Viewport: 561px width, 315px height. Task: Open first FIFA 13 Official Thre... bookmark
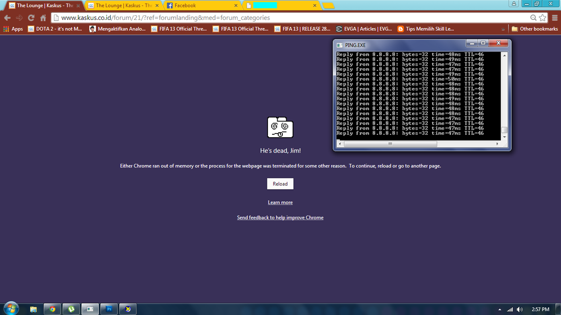179,29
